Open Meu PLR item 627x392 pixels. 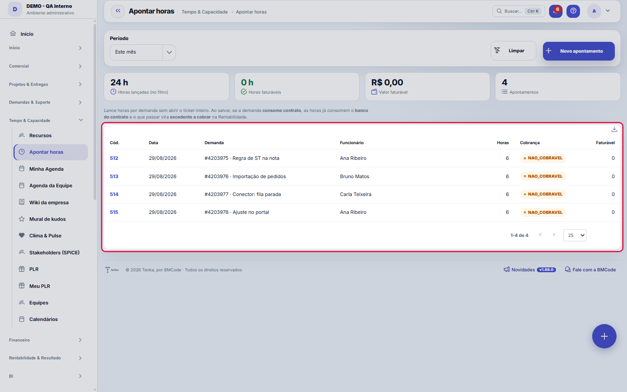point(51,286)
